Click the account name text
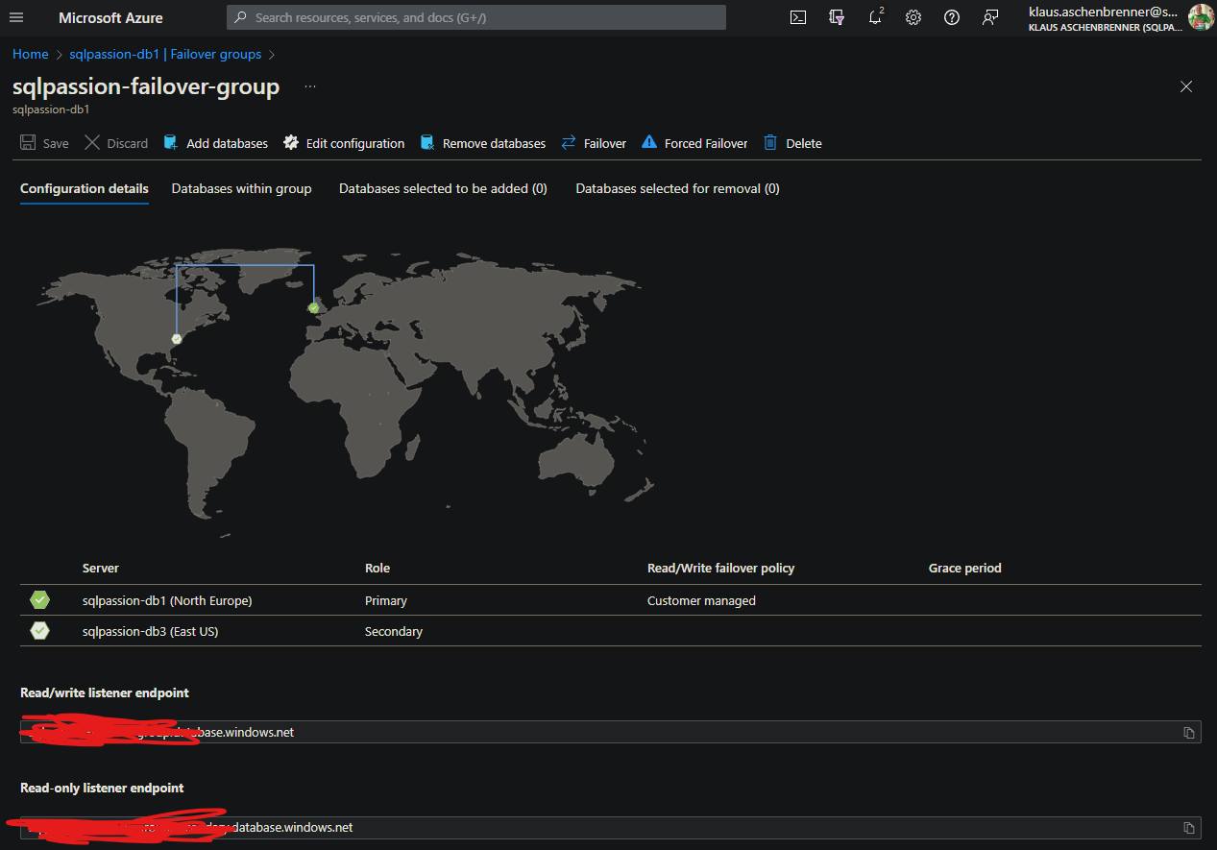 (x=1103, y=12)
